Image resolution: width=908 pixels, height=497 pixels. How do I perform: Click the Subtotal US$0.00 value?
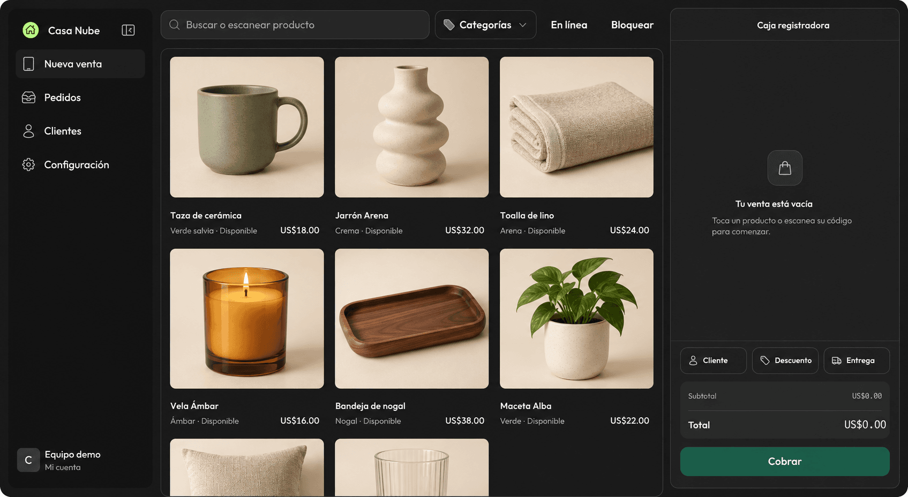pos(867,396)
